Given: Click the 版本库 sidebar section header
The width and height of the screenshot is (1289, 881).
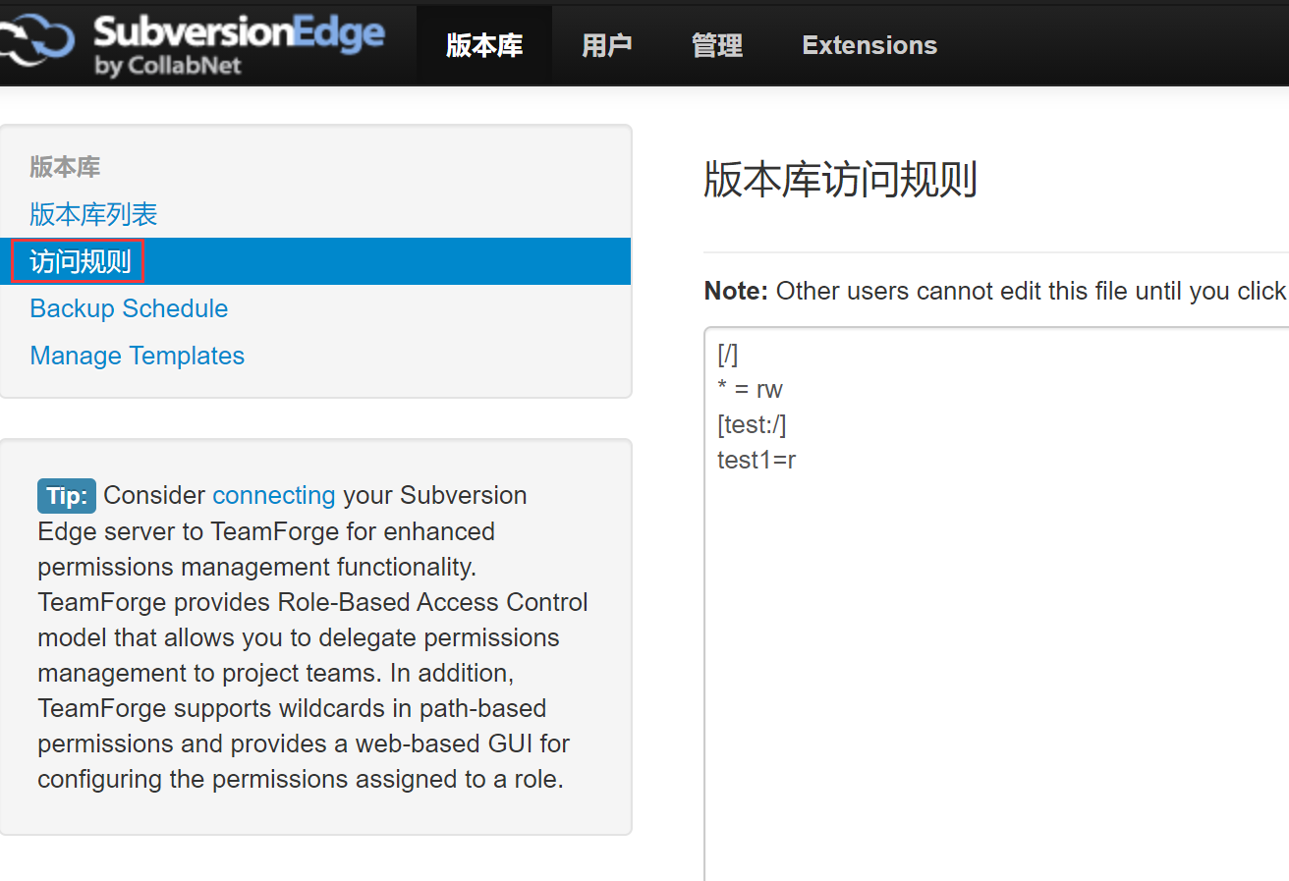Looking at the screenshot, I should (x=65, y=167).
